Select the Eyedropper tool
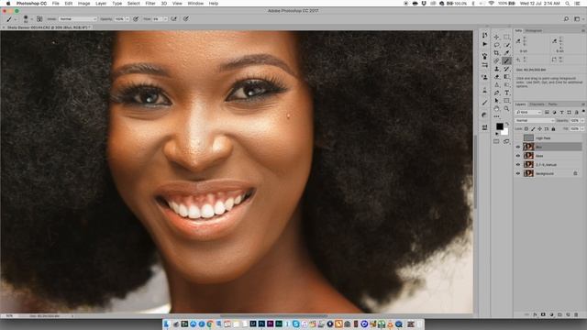Screen dimensions: 587x330 click(506, 53)
